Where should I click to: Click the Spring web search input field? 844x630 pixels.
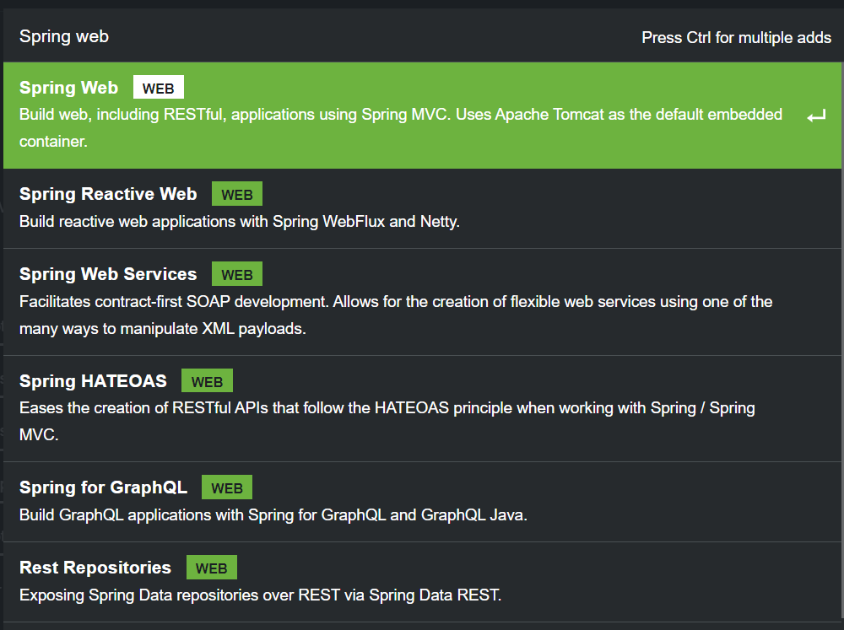(x=323, y=36)
